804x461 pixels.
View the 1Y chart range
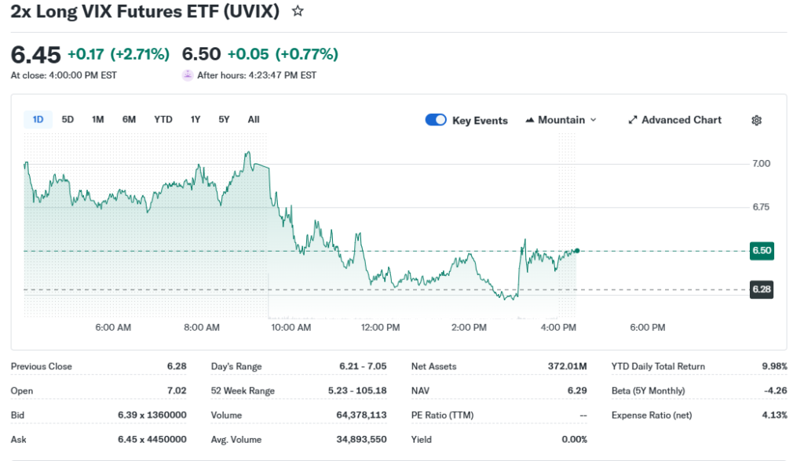click(x=196, y=119)
